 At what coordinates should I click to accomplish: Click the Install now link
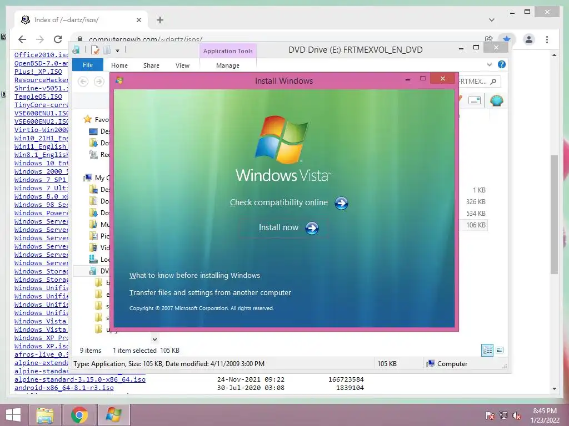(x=278, y=227)
